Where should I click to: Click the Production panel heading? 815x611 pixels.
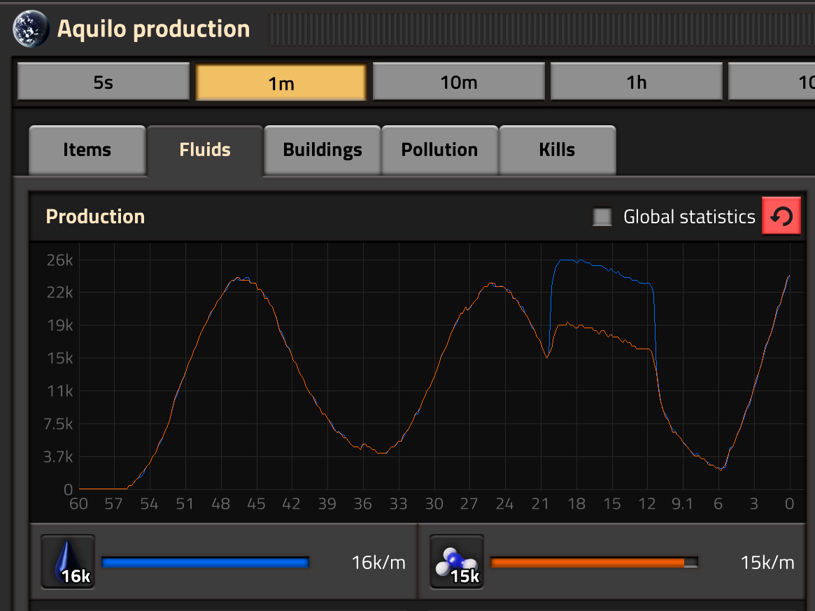(x=95, y=216)
